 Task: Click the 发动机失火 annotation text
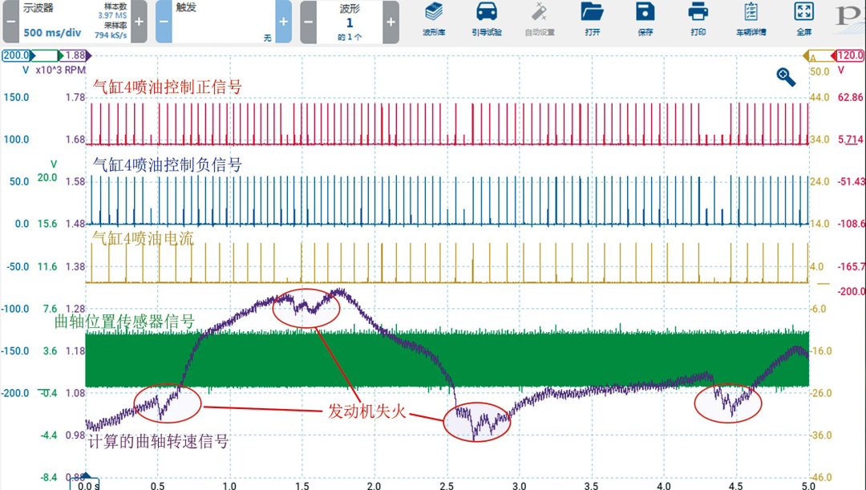coord(367,411)
